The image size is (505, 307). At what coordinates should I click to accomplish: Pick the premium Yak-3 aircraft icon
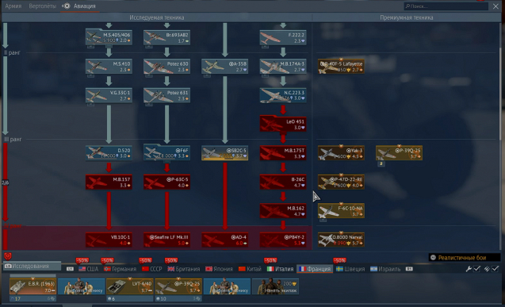(341, 153)
